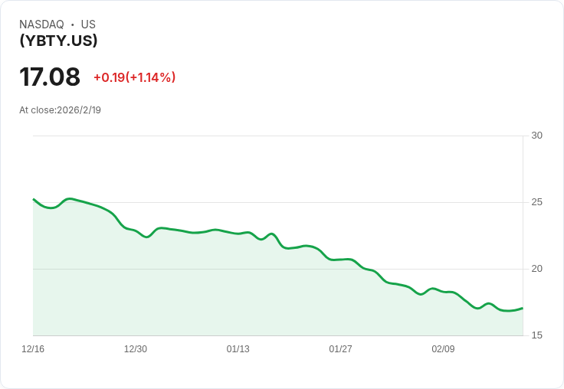Screen dimensions: 564x389
Task: Click the 20 y-axis price label
Action: pos(536,269)
